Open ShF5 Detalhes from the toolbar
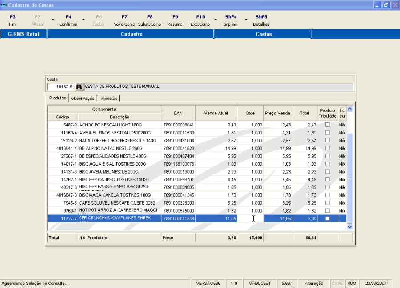This screenshot has height=288, width=400. pos(261,20)
